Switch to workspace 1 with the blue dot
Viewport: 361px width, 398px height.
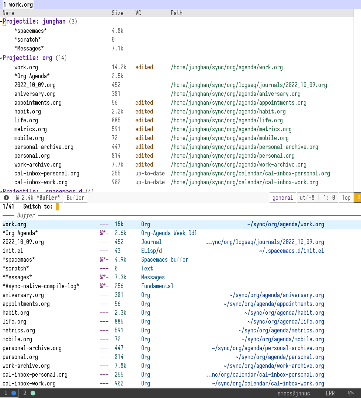click(10, 393)
